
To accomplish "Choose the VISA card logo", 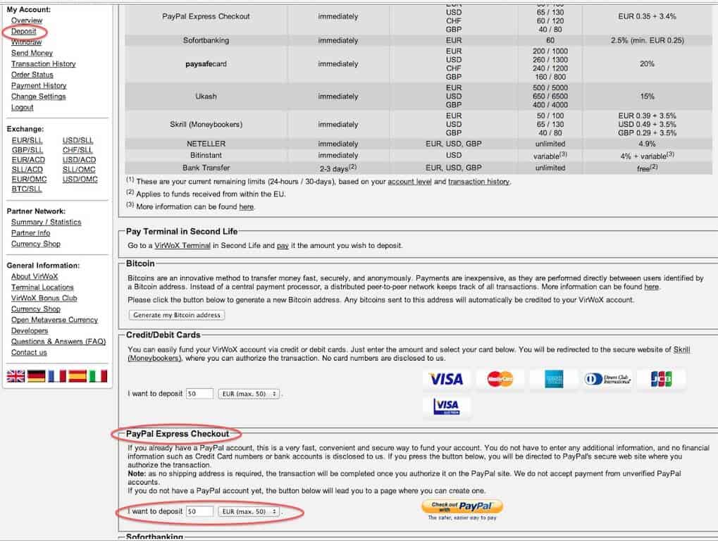I will coord(446,379).
